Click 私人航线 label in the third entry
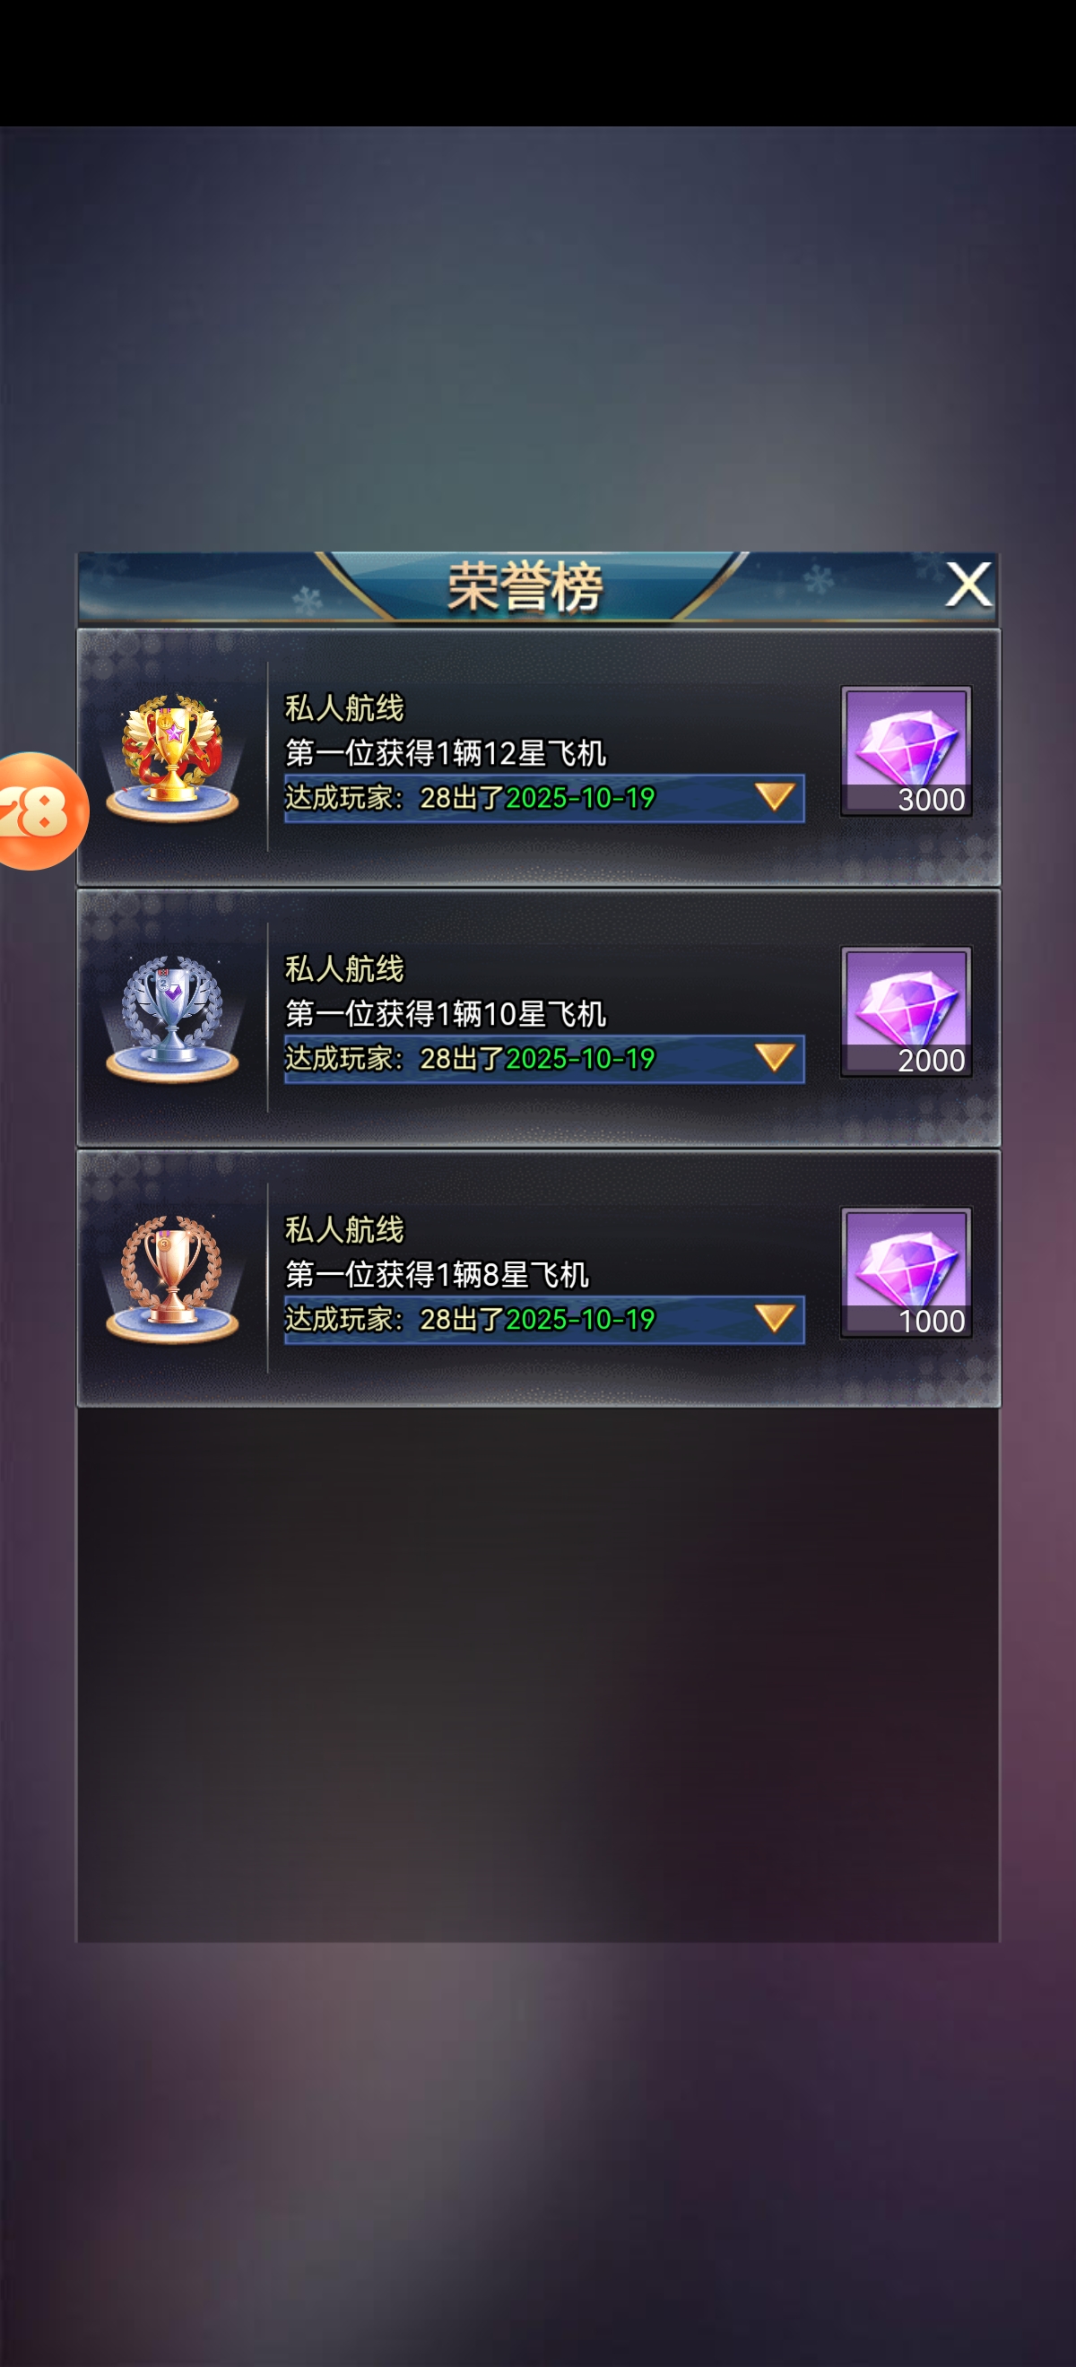 (x=344, y=1229)
